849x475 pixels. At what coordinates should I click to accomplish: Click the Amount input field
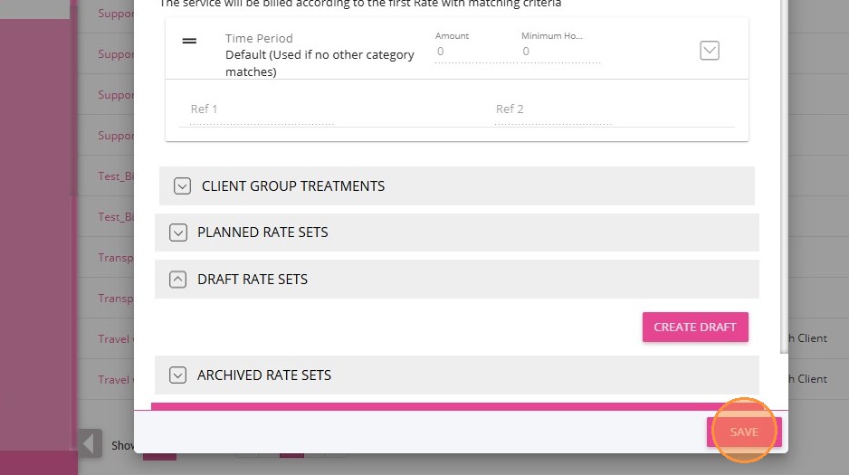coord(472,52)
